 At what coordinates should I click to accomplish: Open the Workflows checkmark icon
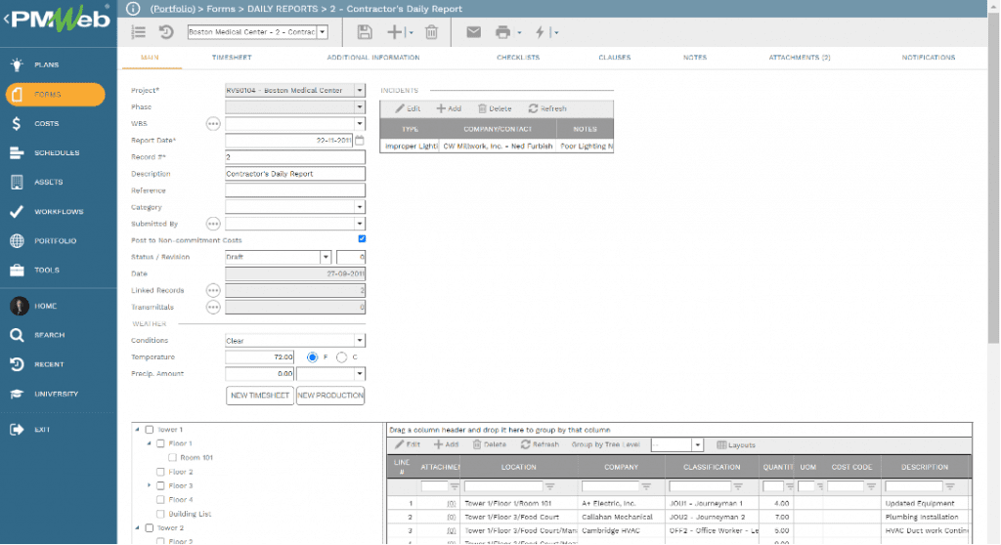pos(17,211)
